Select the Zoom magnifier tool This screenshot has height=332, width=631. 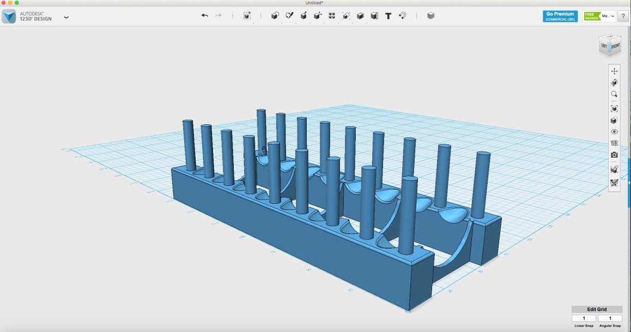(x=614, y=94)
